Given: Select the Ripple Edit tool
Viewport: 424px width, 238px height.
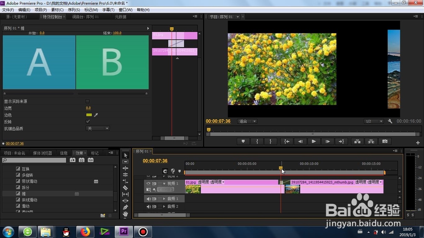Looking at the screenshot, I should coord(126,168).
